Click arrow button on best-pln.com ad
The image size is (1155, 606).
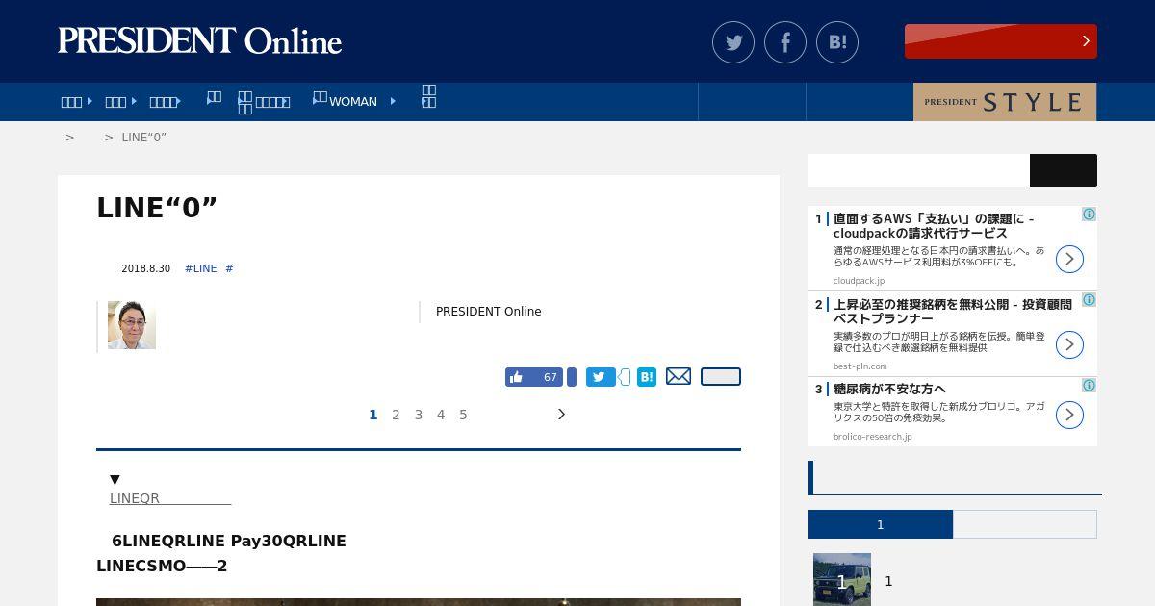point(1069,344)
